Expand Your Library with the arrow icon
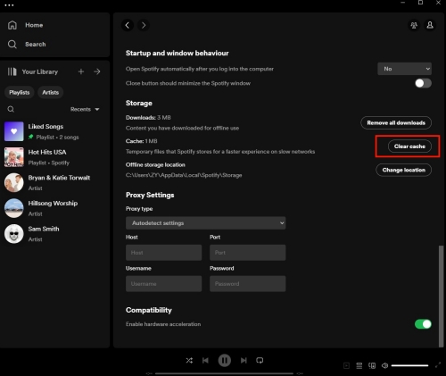The image size is (446, 376). point(97,71)
